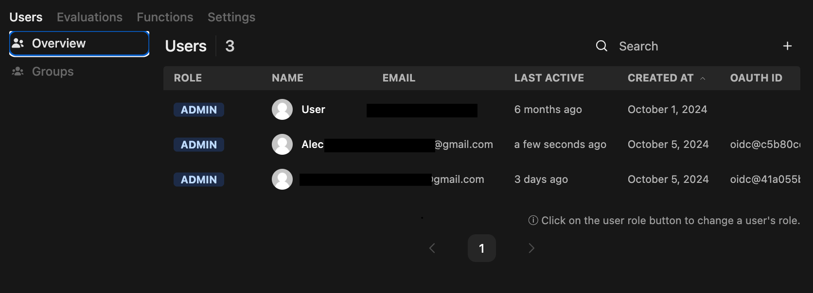Click the avatar in the third user row
813x293 pixels.
(282, 179)
